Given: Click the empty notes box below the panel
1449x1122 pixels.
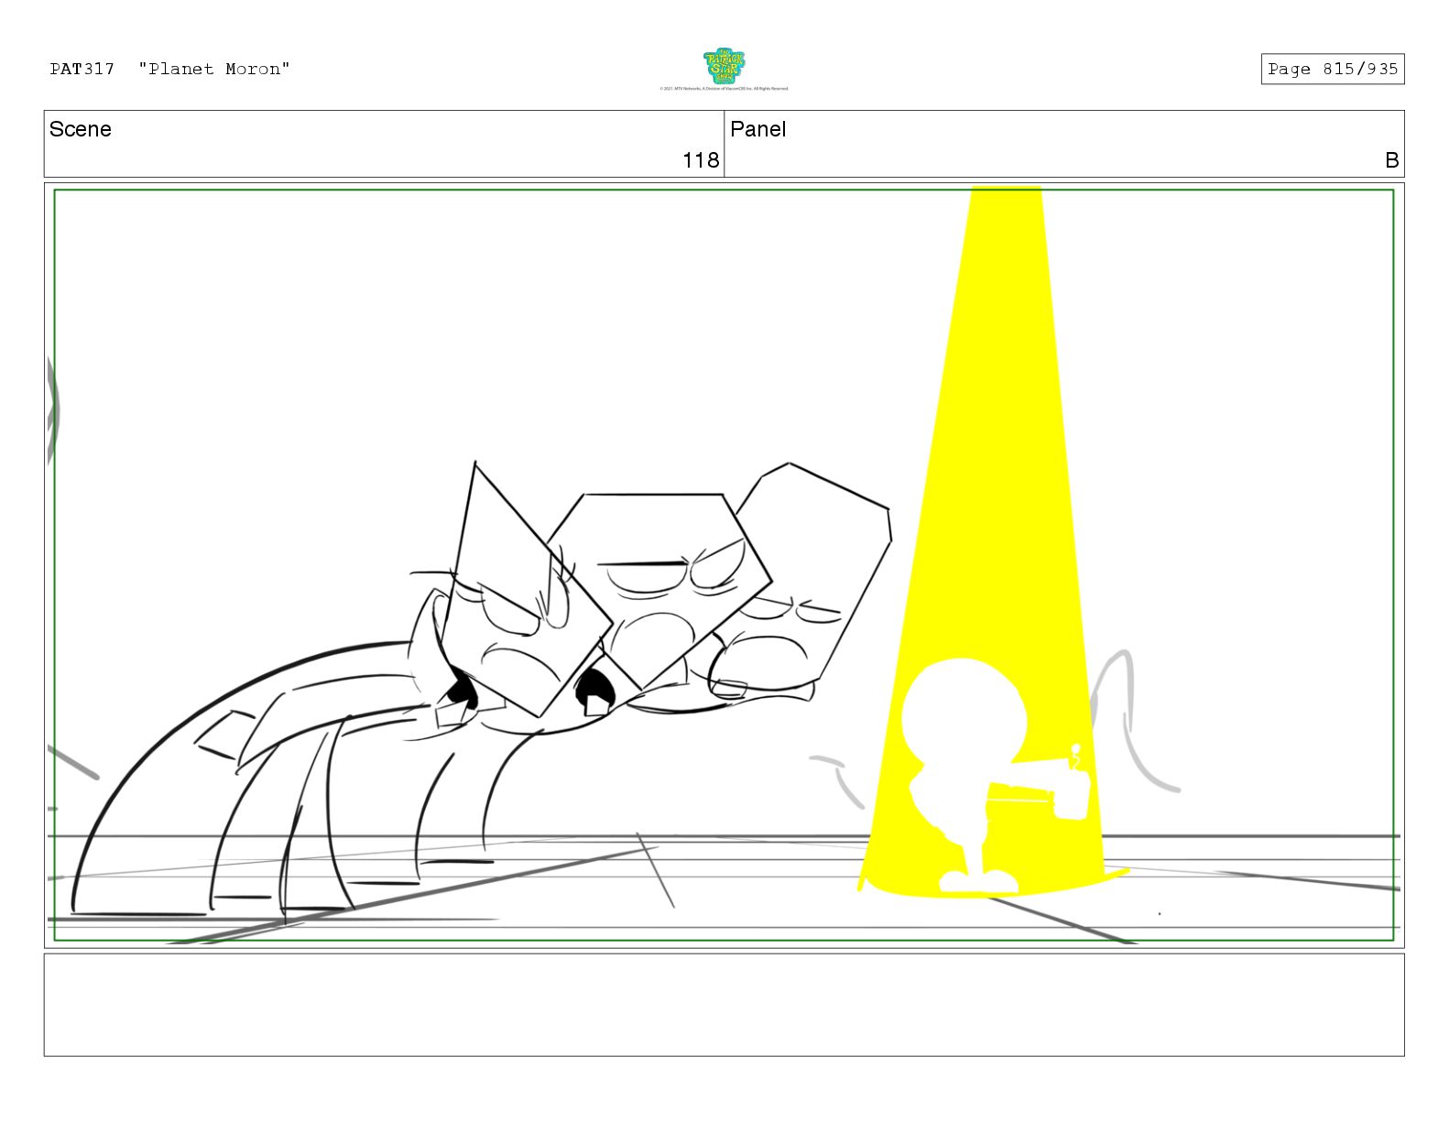Looking at the screenshot, I should point(724,1005).
